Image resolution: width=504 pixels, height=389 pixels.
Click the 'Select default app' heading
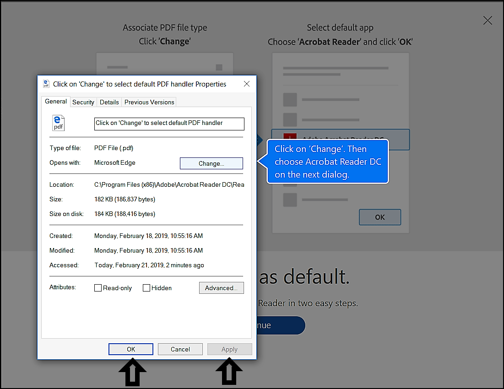pyautogui.click(x=340, y=27)
